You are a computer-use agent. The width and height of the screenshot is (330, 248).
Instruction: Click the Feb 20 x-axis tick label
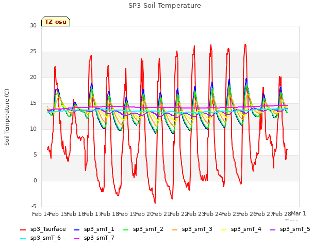click(144, 214)
